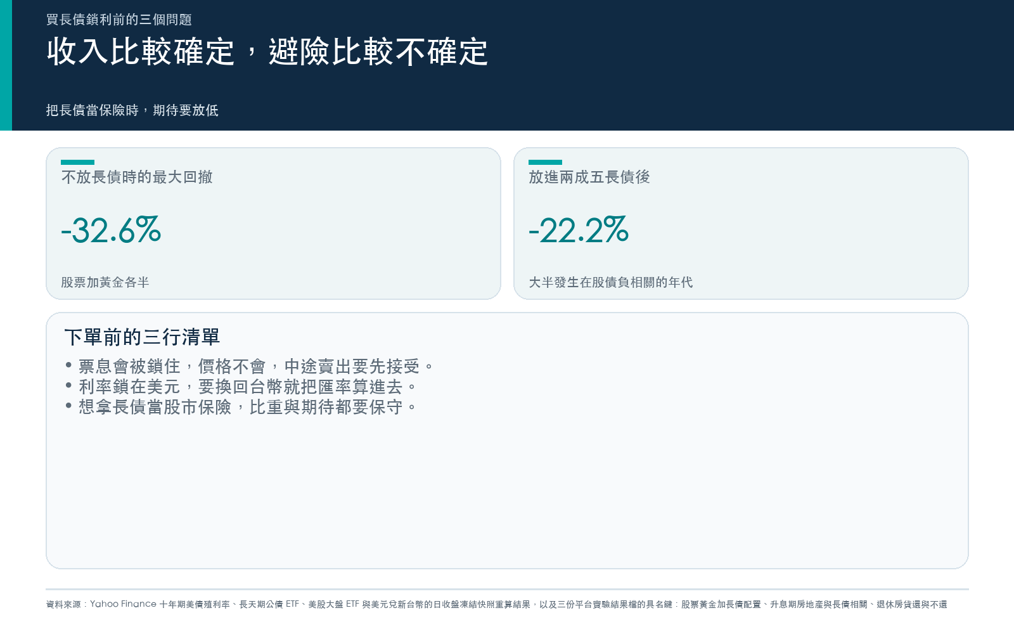Viewport: 1014px width, 634px height.
Task: Select the label 放進兩成五長債後
Action: pos(589,177)
